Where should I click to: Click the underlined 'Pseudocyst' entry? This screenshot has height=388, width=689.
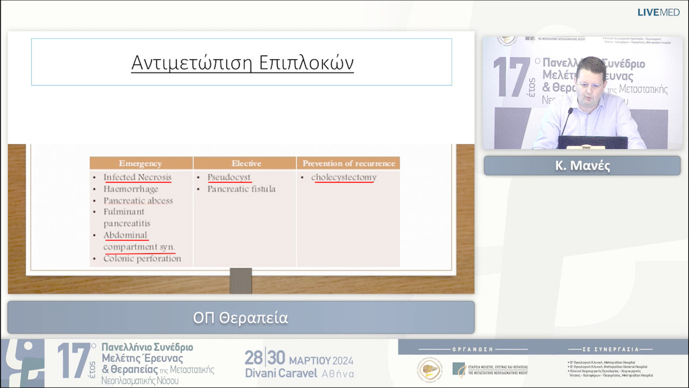(x=229, y=177)
